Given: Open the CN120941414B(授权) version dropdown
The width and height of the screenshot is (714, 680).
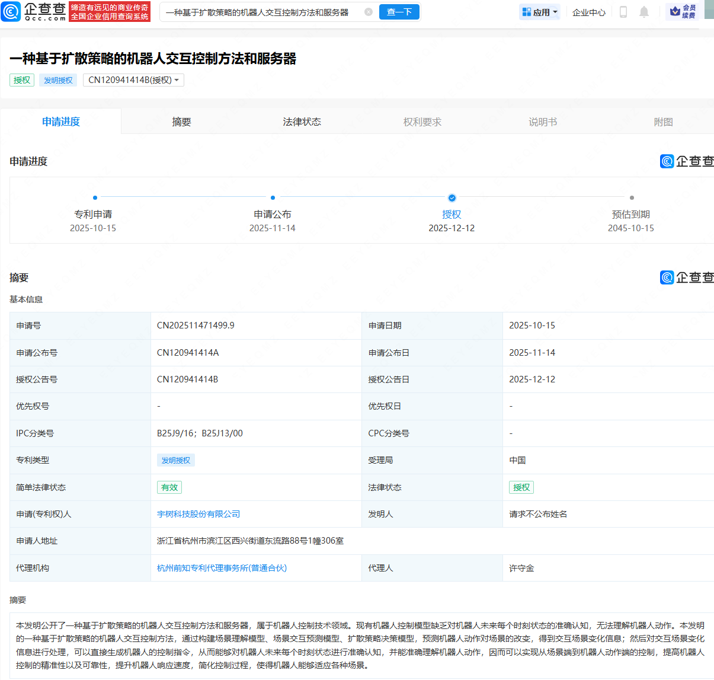Looking at the screenshot, I should (x=133, y=80).
